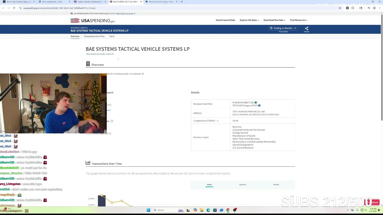
Task: Go back in the browser
Action: coord(3,8)
